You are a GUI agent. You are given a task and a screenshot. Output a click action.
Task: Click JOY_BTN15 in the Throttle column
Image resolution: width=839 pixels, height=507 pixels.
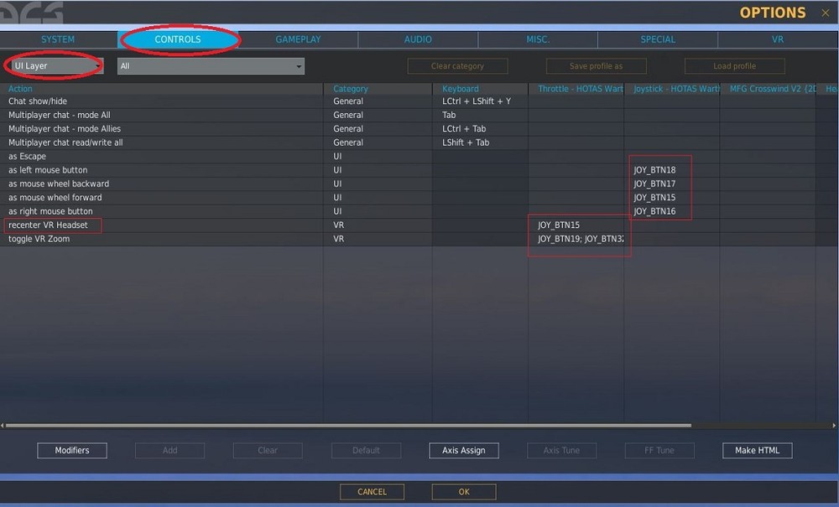pos(576,225)
